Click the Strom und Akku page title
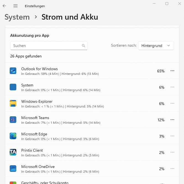The image size is (184, 184). pyautogui.click(x=70, y=17)
